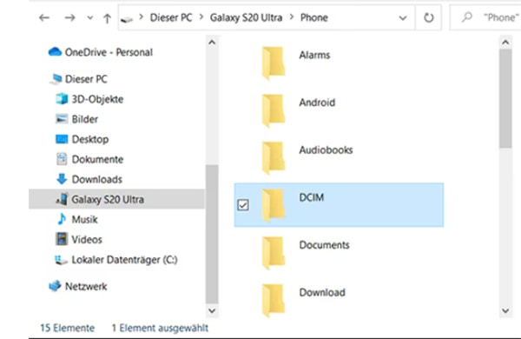This screenshot has height=339, width=521.
Task: Click the DCIM folder name
Action: point(312,197)
